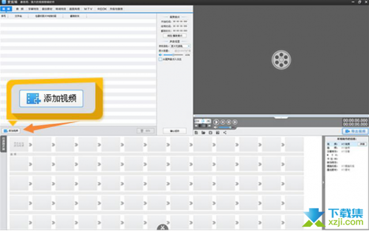369x231 pixels.
Task: Click the small 添加视频 add video button
Action: click(11, 131)
